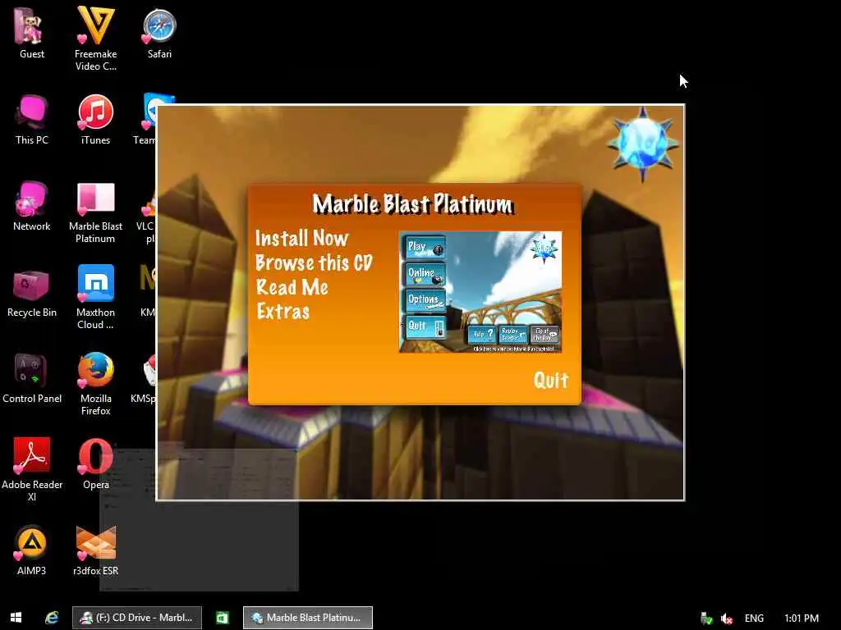This screenshot has height=630, width=841.
Task: Click the game menu preview thumbnail
Action: [480, 292]
